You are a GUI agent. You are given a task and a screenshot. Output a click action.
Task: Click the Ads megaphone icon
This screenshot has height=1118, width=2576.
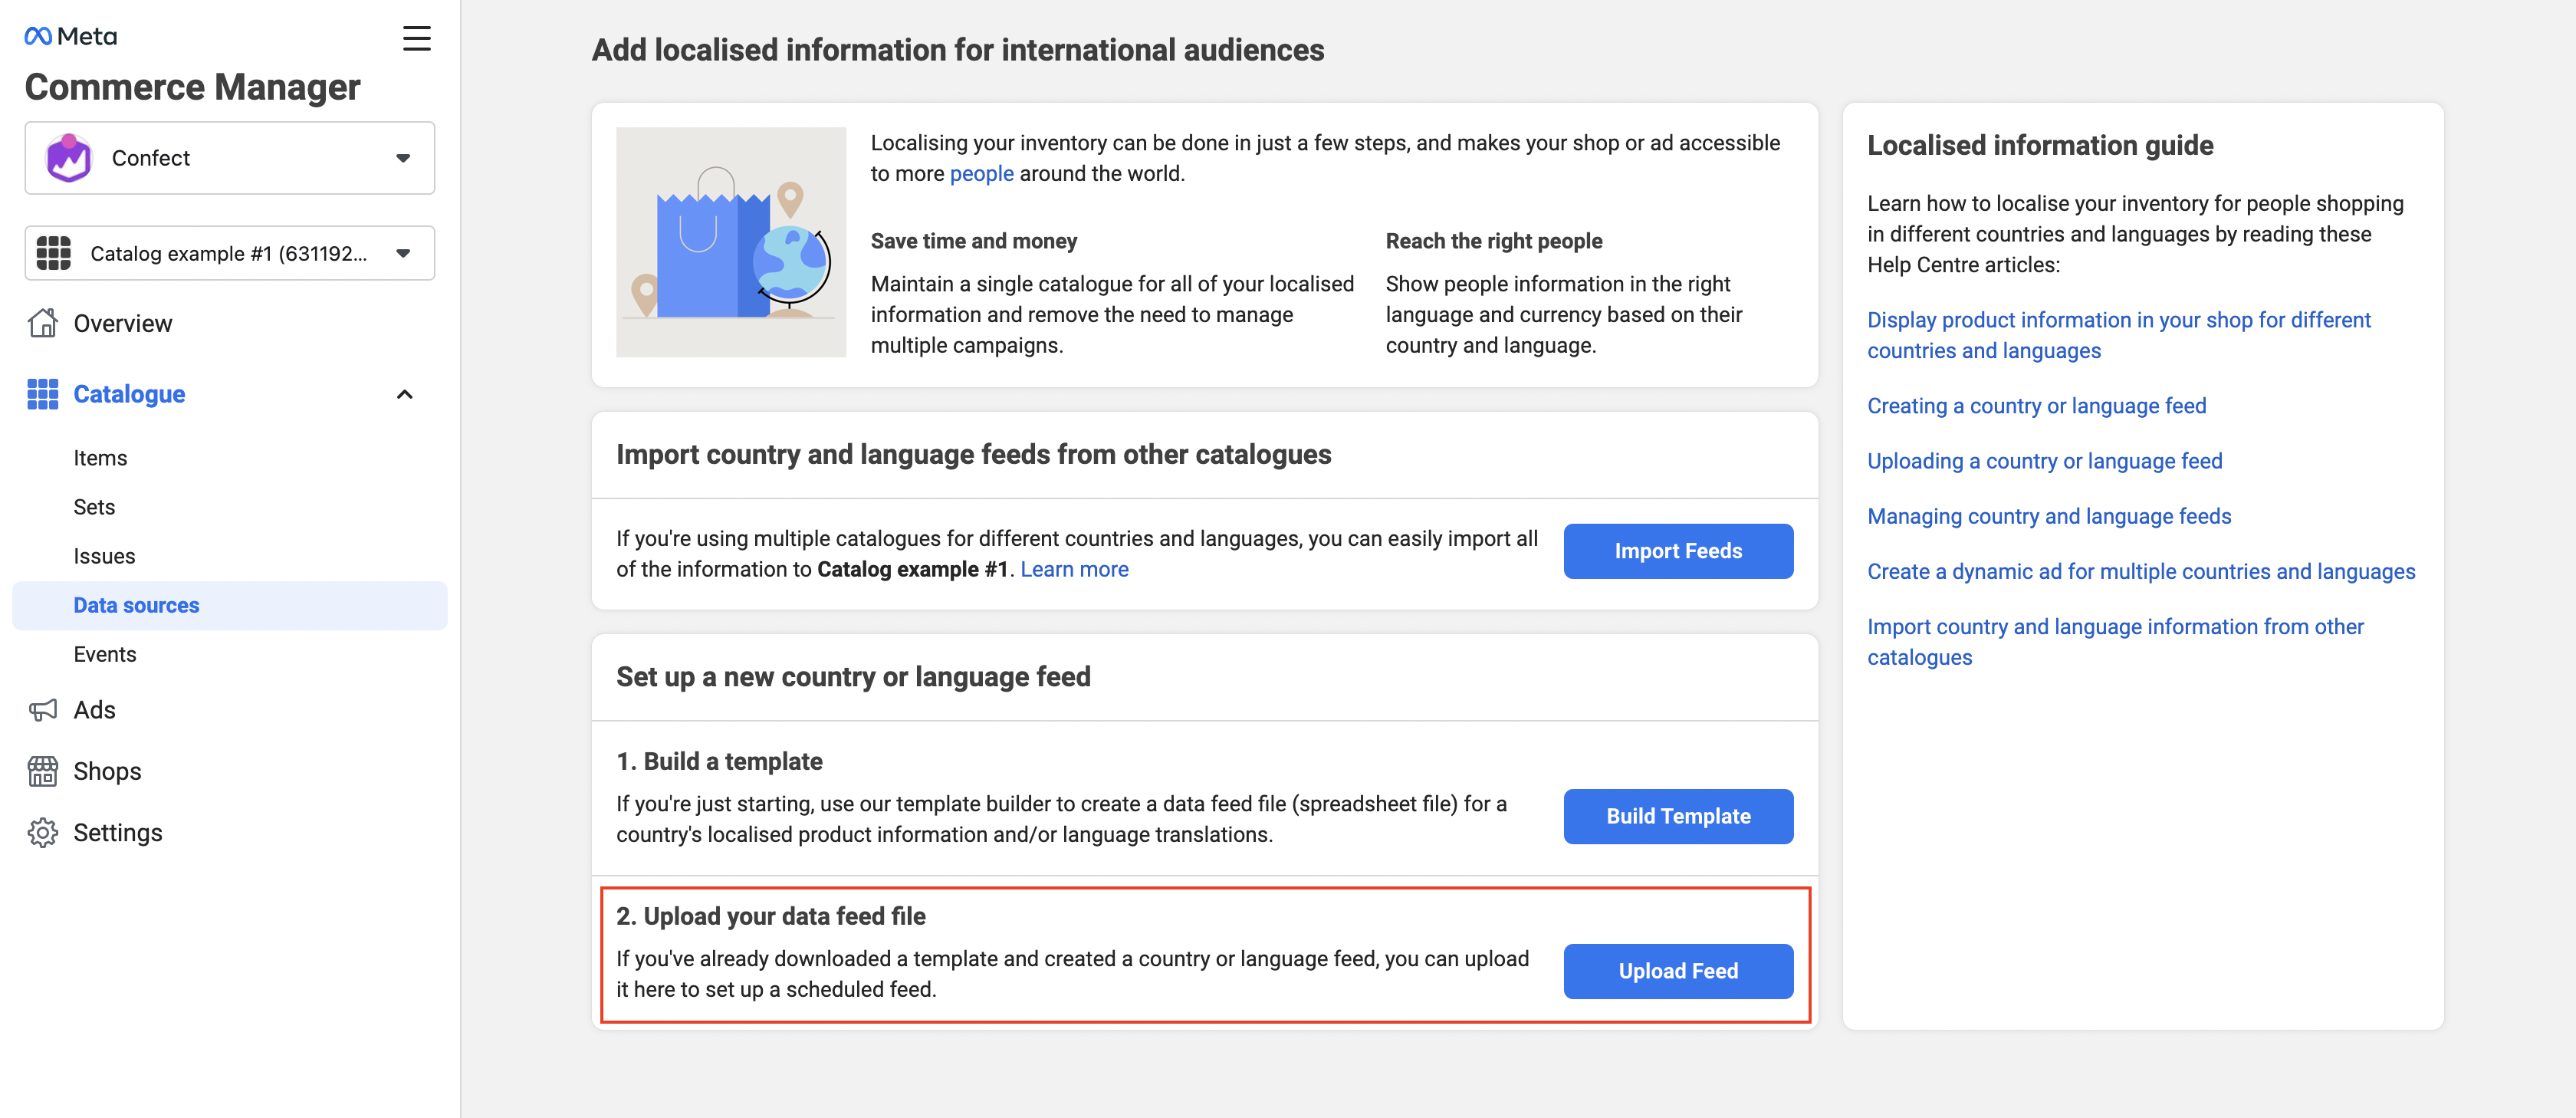tap(43, 710)
